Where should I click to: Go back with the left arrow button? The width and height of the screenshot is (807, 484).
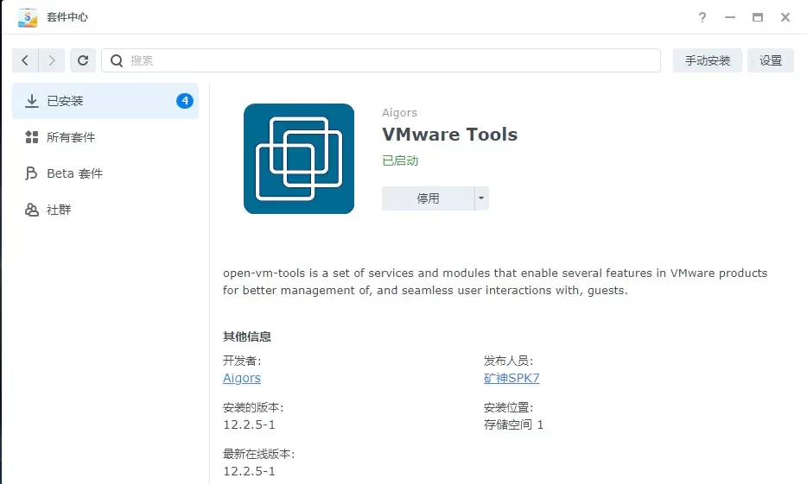(25, 60)
